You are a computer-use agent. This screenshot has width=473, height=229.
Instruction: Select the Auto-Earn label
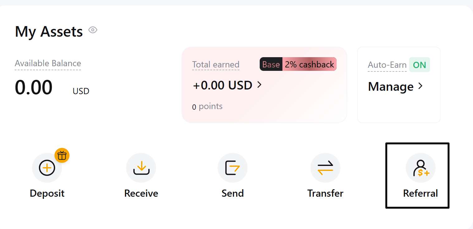click(x=387, y=65)
